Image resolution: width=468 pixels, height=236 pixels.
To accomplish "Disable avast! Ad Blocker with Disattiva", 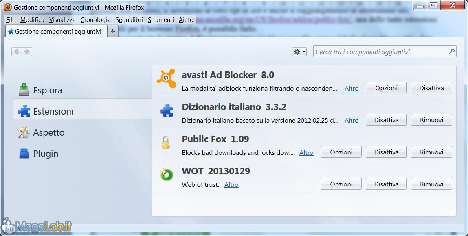I will 431,88.
